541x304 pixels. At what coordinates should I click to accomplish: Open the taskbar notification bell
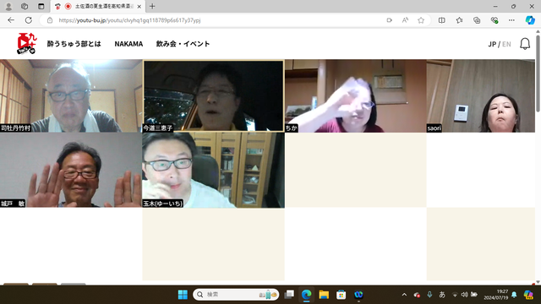coord(514,295)
